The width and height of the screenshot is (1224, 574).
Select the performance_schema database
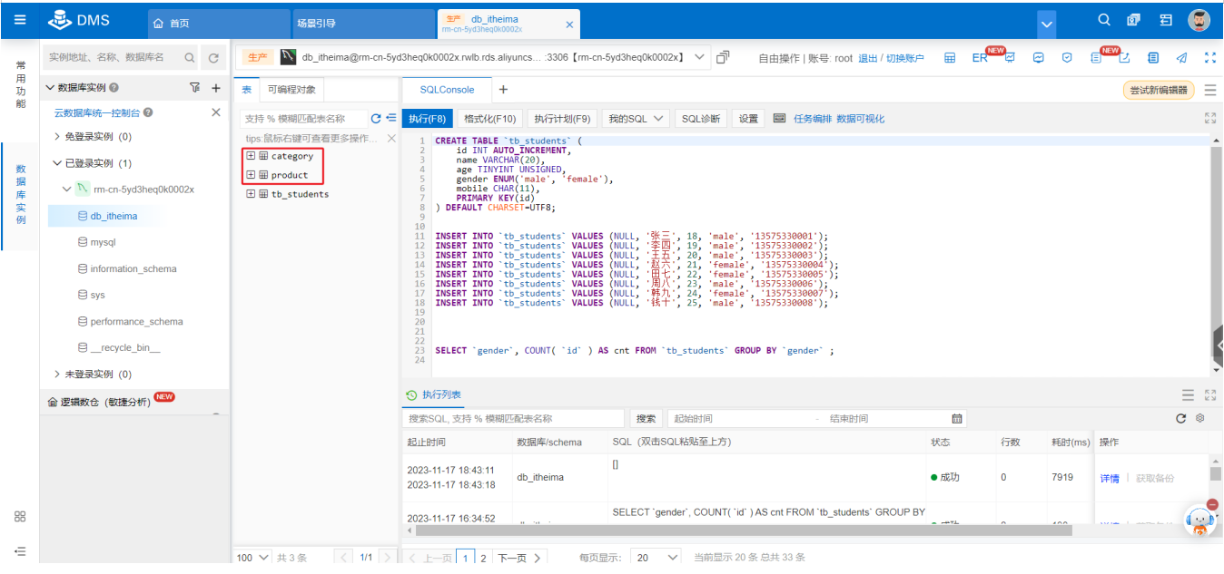(136, 321)
